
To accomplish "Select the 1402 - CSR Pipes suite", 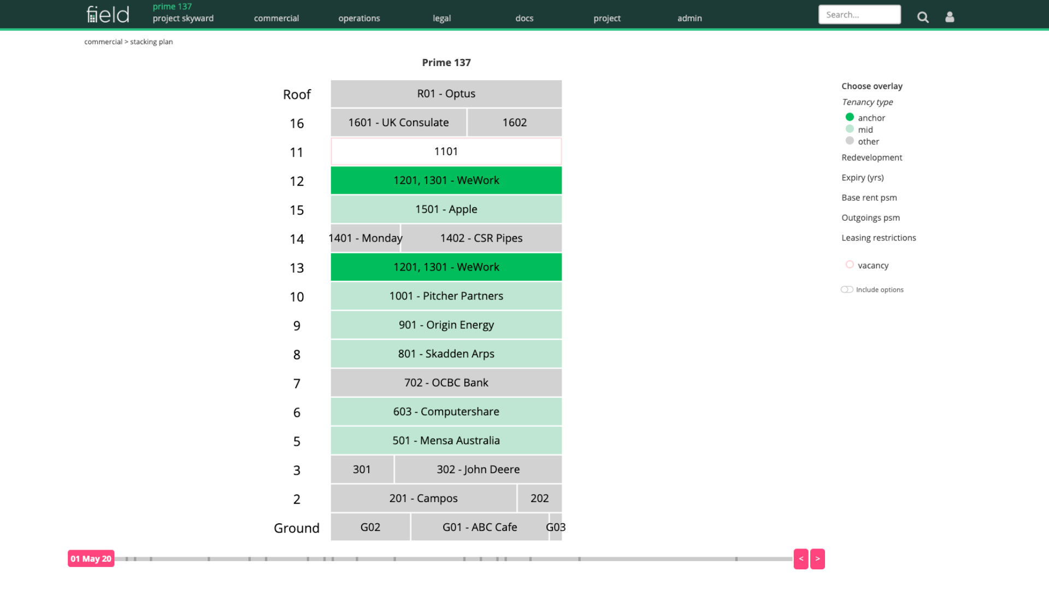I will click(x=481, y=238).
